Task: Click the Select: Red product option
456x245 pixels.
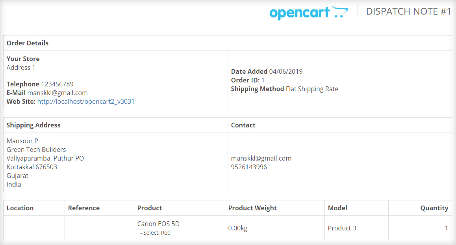Action: pyautogui.click(x=155, y=233)
